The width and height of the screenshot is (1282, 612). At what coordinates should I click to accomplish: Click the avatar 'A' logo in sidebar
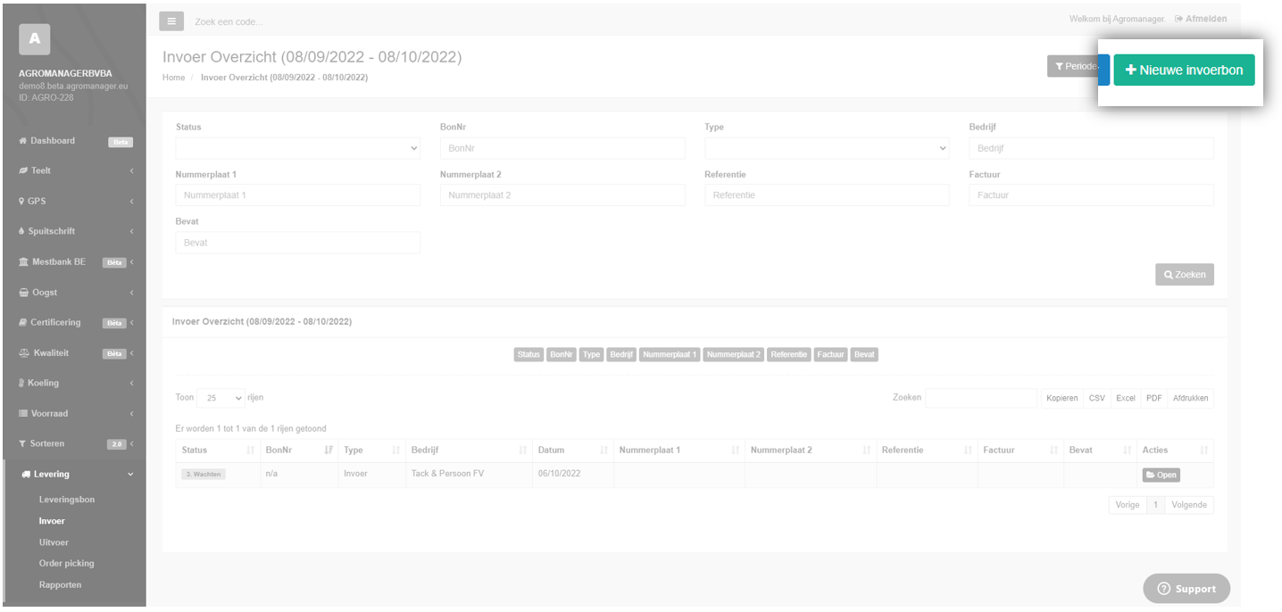(34, 38)
